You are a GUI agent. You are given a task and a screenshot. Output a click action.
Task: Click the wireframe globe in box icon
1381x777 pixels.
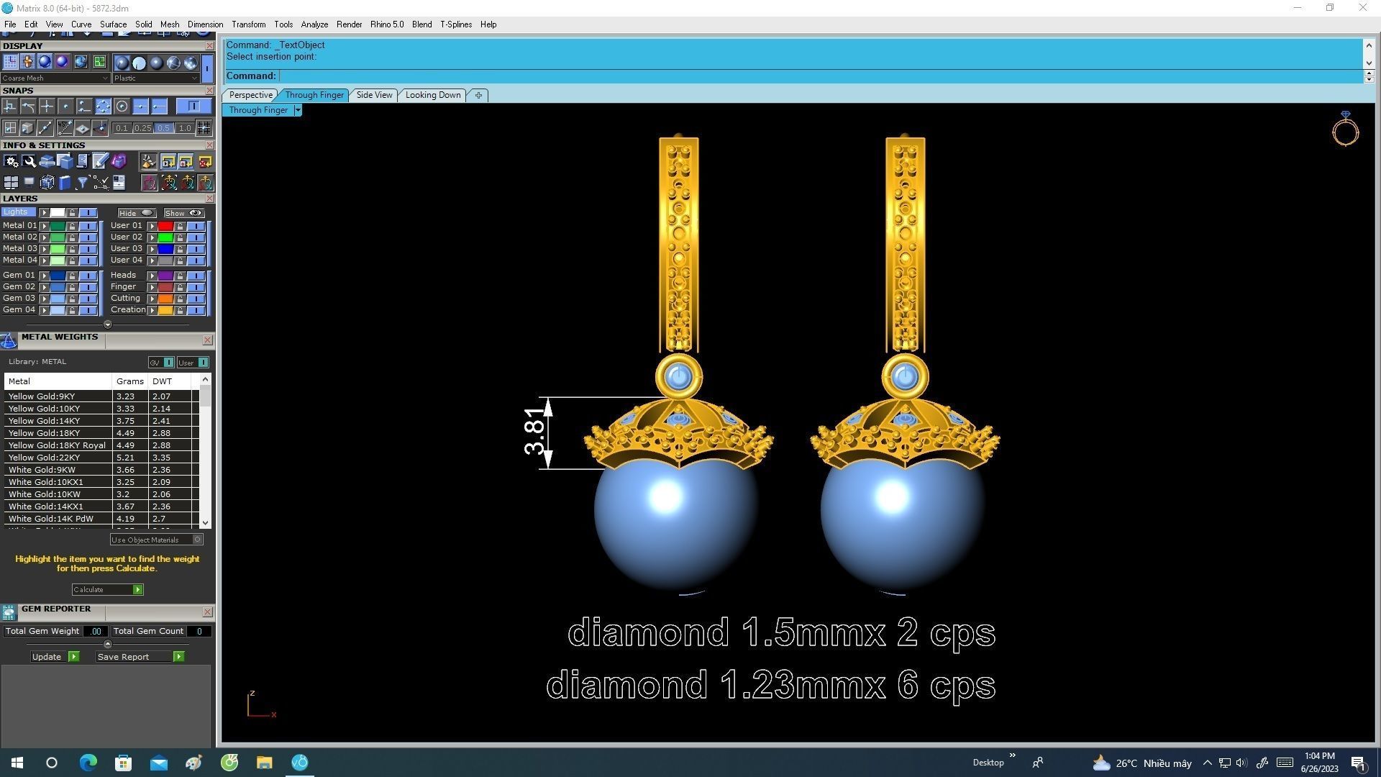[47, 183]
